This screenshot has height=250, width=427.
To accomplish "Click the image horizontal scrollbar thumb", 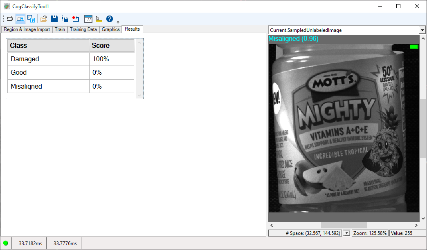I will click(x=344, y=225).
